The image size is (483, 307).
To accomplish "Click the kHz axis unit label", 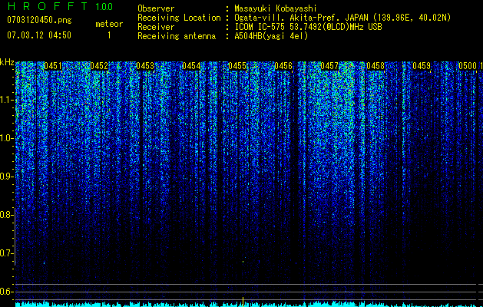I will [x=7, y=62].
